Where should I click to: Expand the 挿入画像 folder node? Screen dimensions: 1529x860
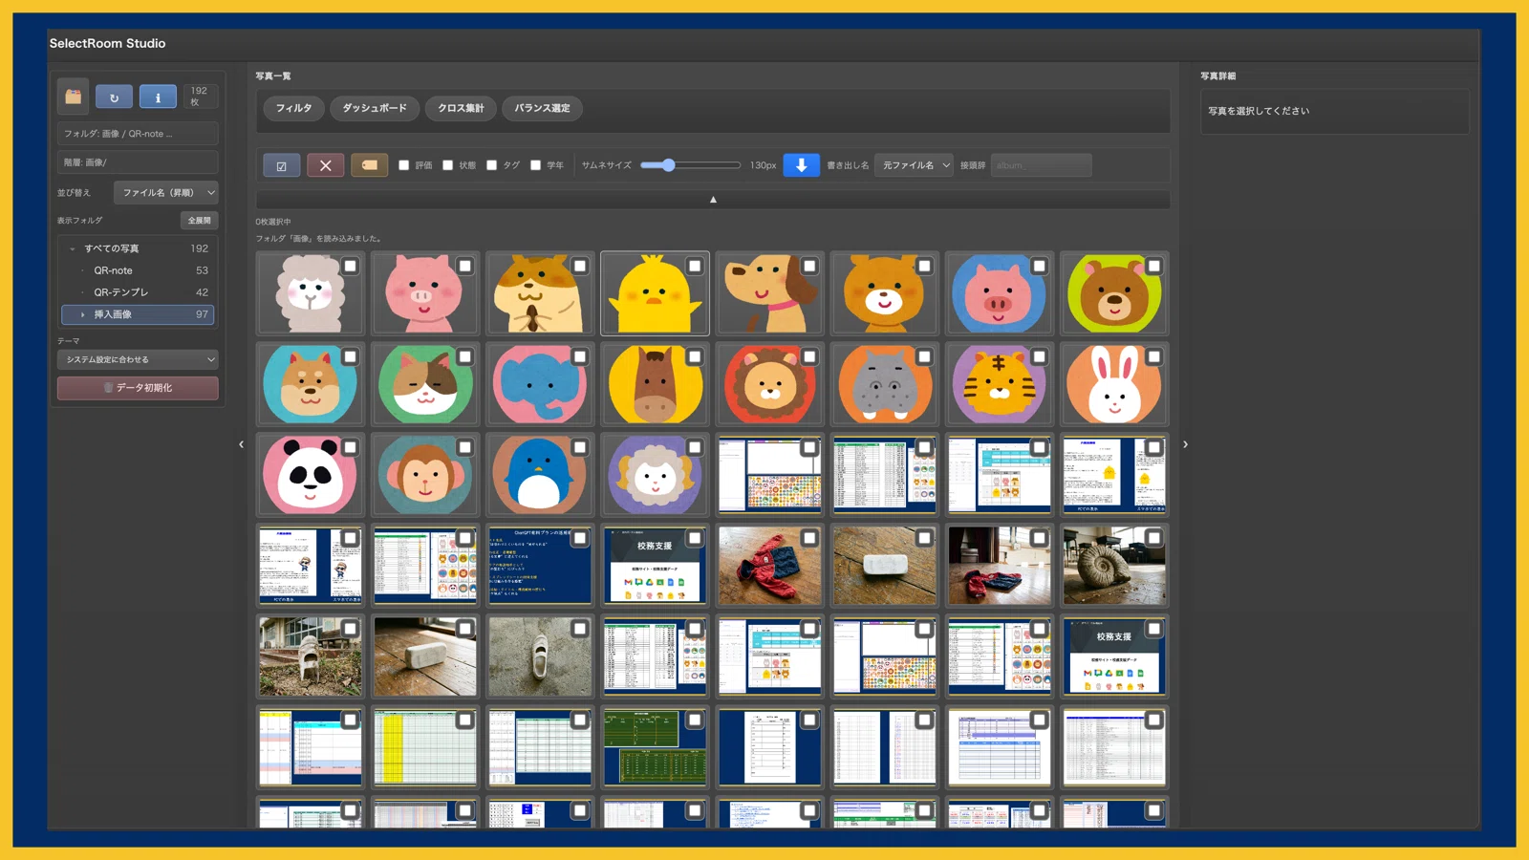point(83,314)
